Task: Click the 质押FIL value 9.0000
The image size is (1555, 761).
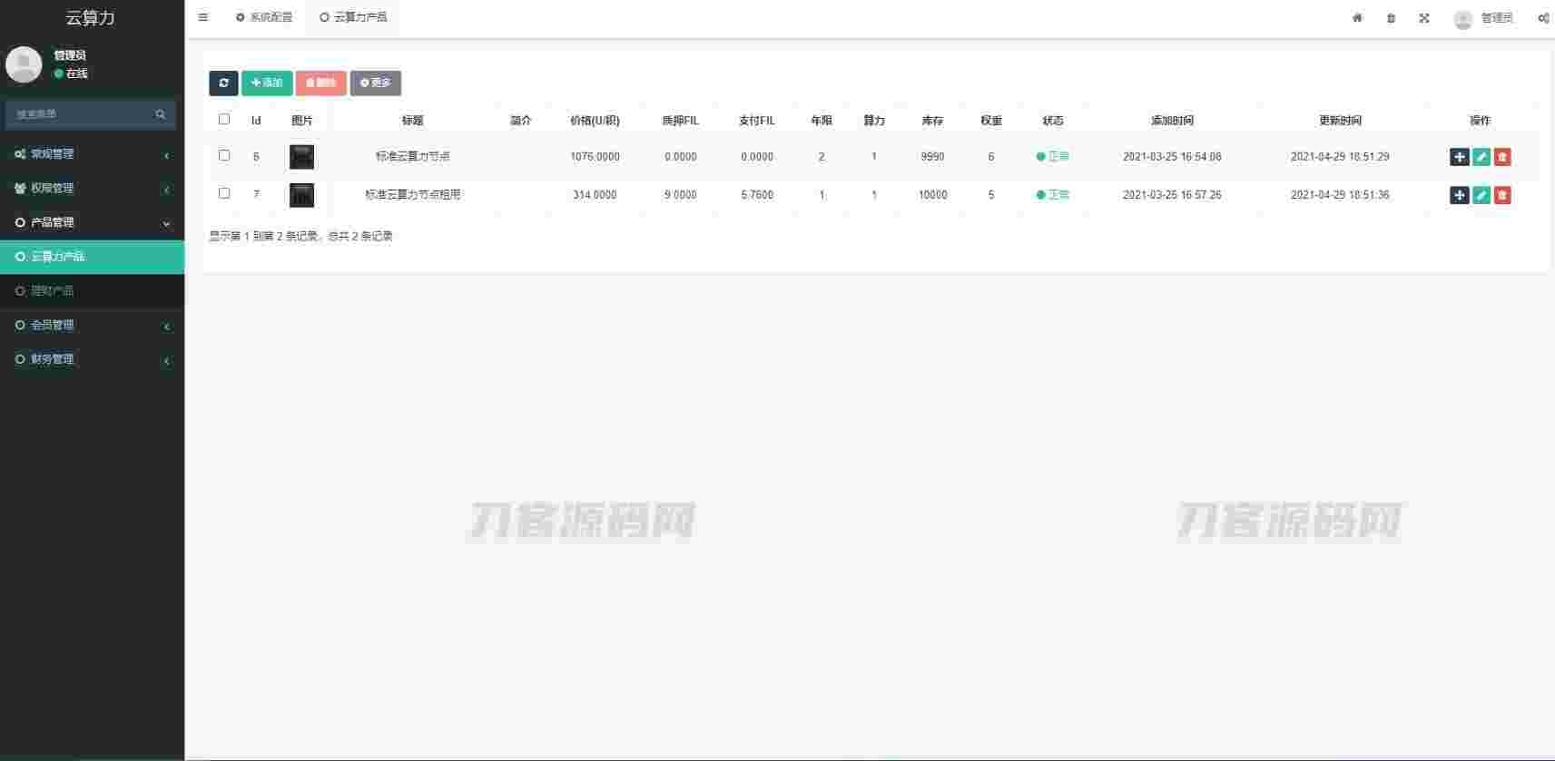Action: (x=680, y=195)
